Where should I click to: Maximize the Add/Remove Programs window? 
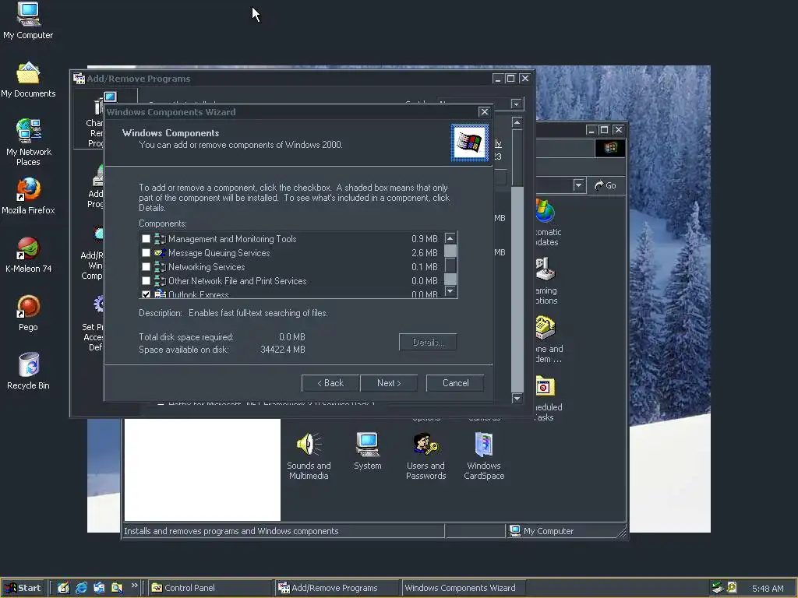pyautogui.click(x=511, y=79)
